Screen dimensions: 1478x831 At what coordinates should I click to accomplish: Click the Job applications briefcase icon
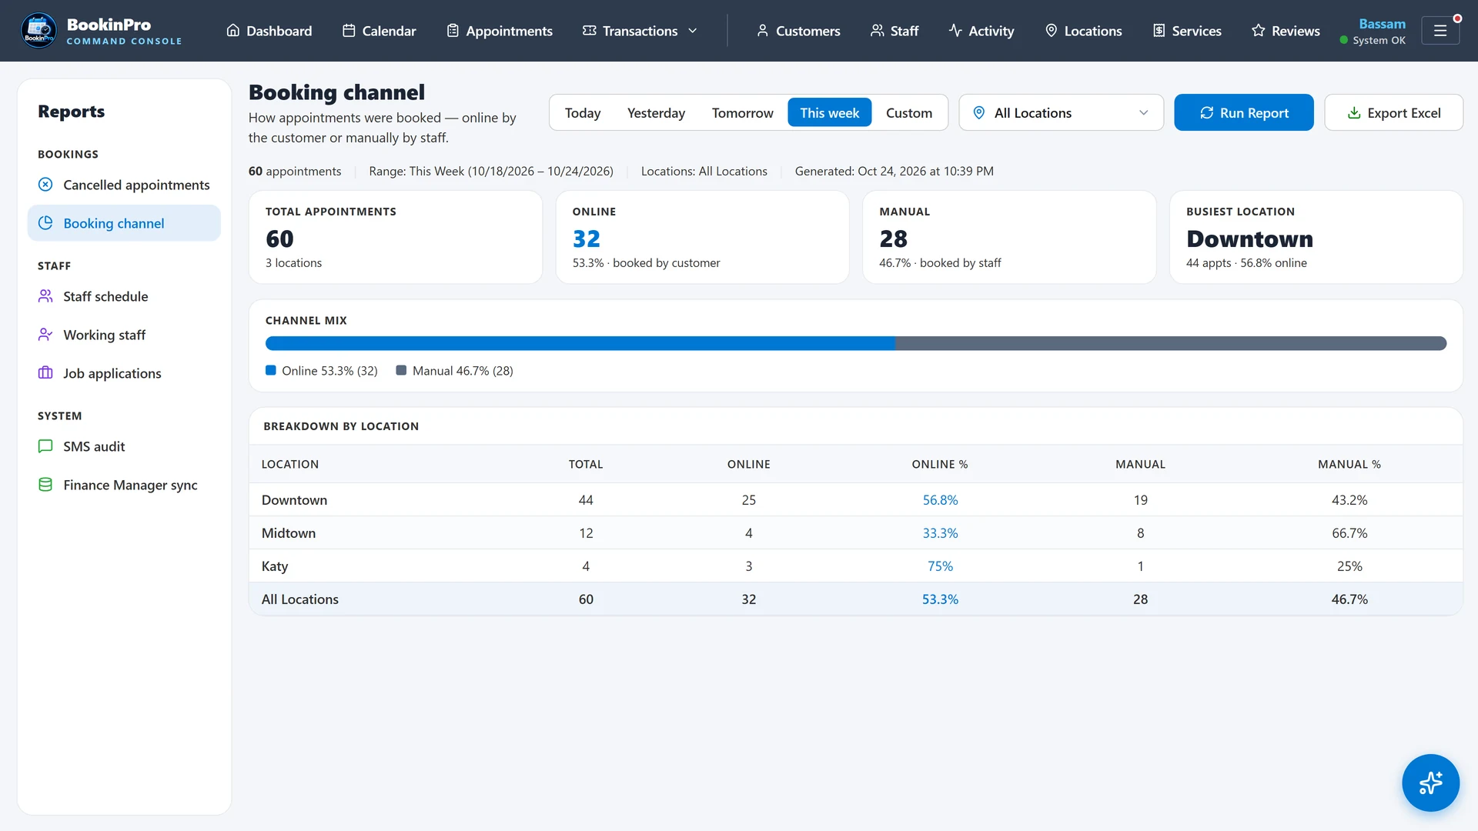point(45,373)
